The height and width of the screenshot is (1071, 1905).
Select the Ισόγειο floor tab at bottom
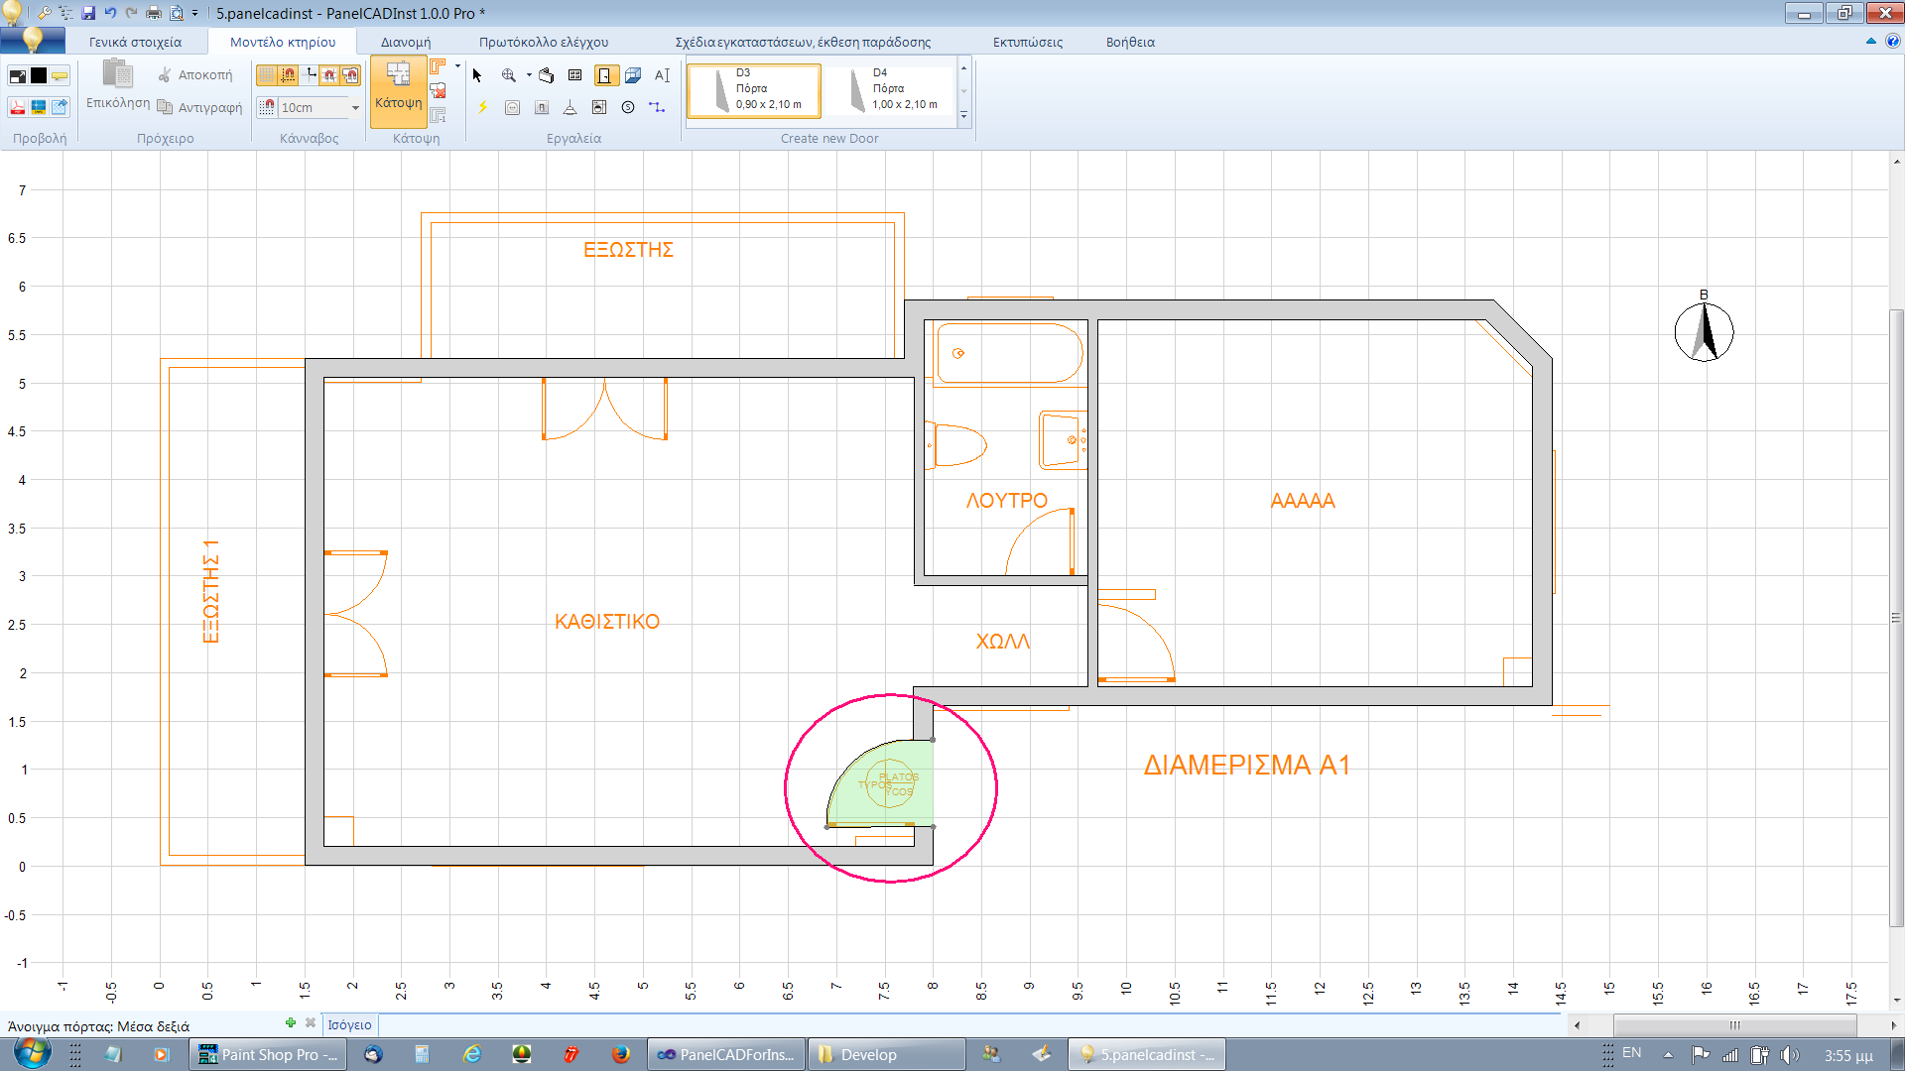pyautogui.click(x=349, y=1024)
